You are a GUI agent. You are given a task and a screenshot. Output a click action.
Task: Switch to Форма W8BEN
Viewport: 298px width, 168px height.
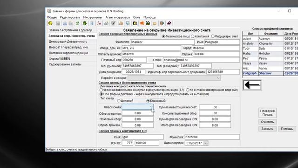tap(72, 59)
